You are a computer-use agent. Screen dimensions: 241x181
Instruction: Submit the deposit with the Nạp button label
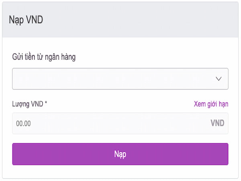tap(120, 154)
